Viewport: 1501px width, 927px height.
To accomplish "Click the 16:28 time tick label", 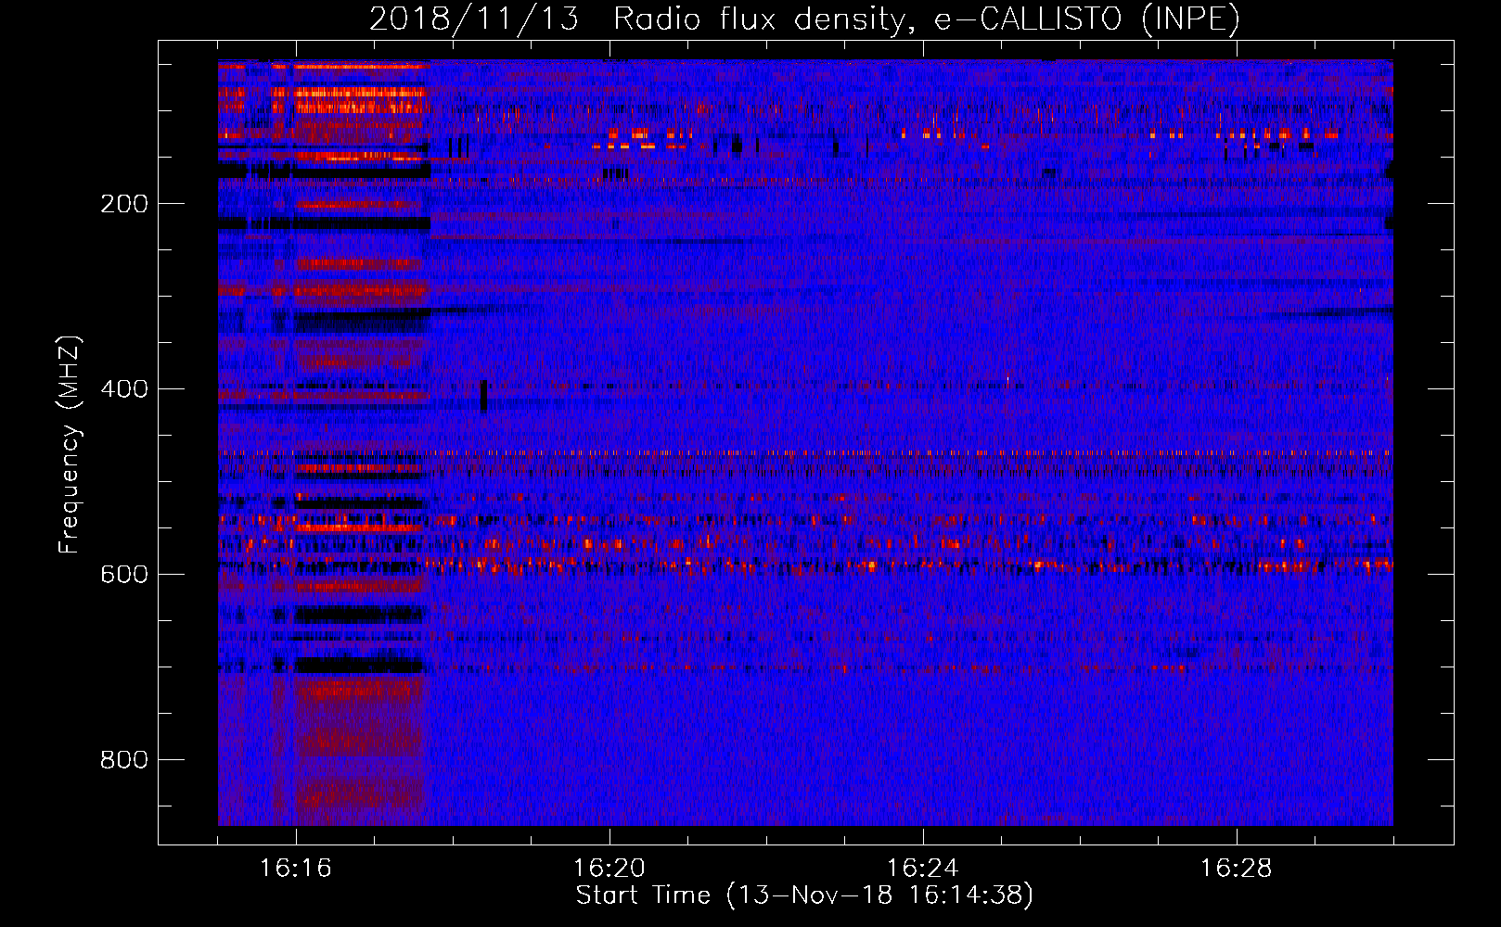I will [x=1237, y=869].
